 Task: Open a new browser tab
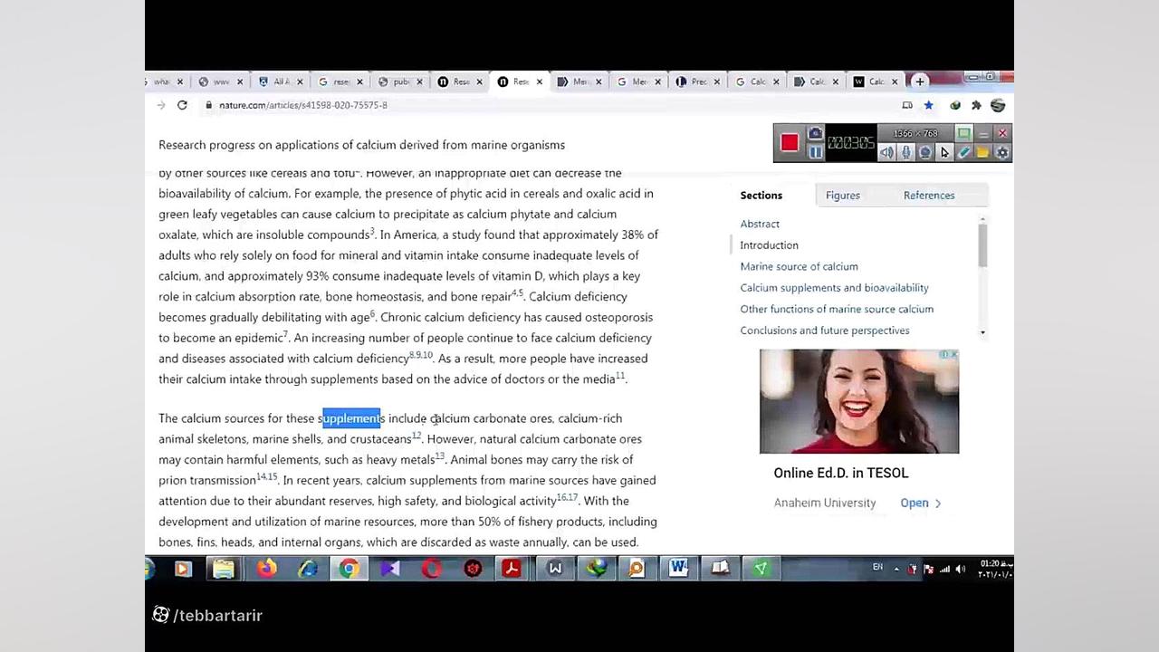(x=920, y=81)
